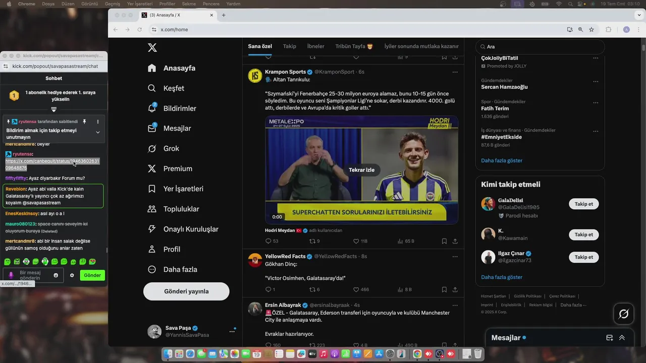Click the Gönderi yayınla button
Image resolution: width=646 pixels, height=363 pixels.
(x=186, y=291)
